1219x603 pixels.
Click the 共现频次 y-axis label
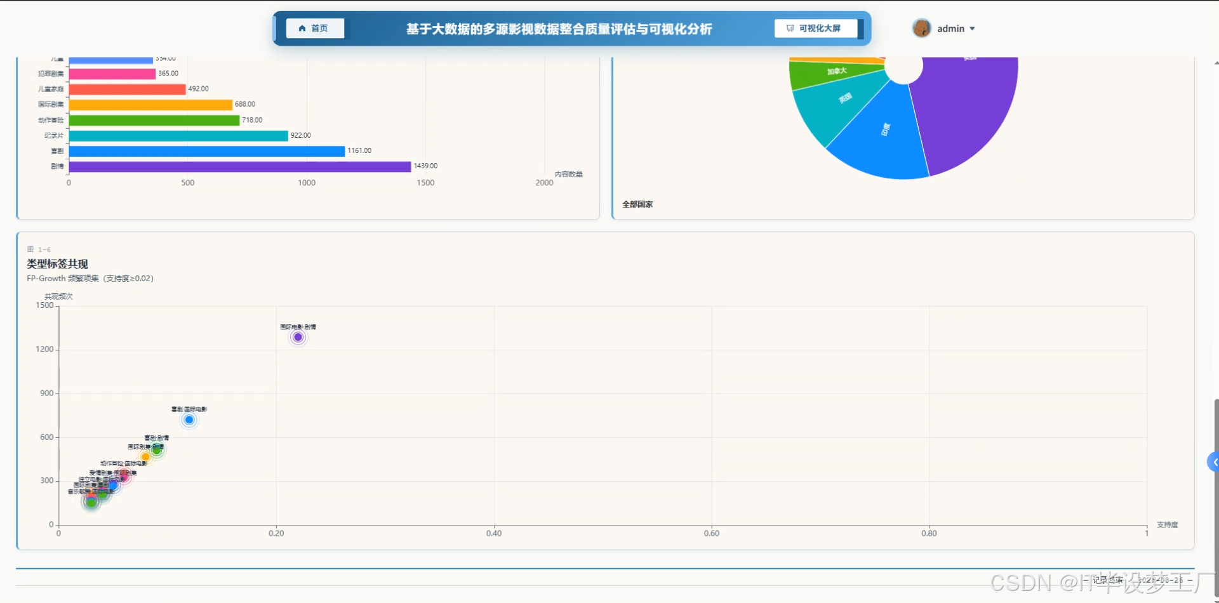point(58,296)
